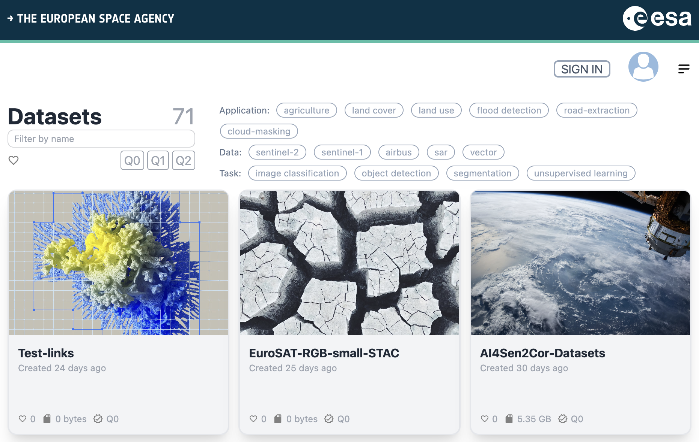
Task: Open The European Space Agency link
Action: pos(91,18)
